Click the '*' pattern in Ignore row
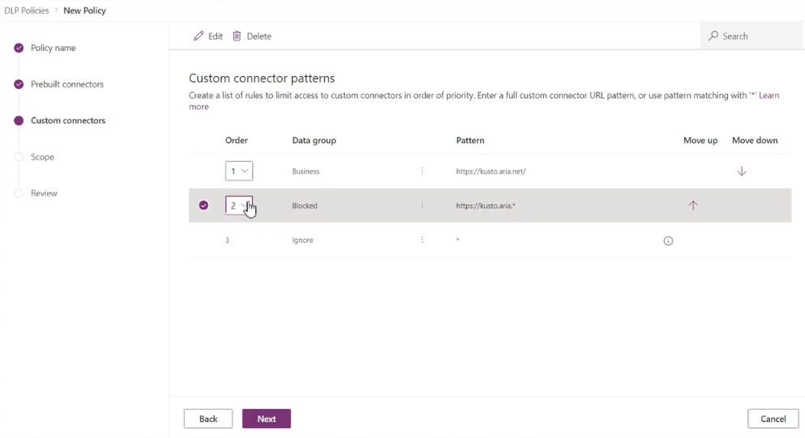805x438 pixels. 457,240
